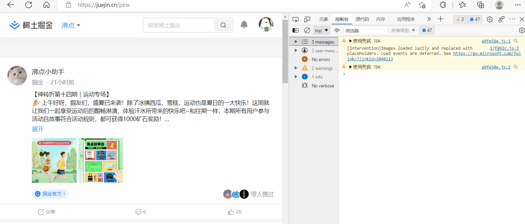This screenshot has height=224, width=525.
Task: Open the collections icon
Action: (480, 5)
